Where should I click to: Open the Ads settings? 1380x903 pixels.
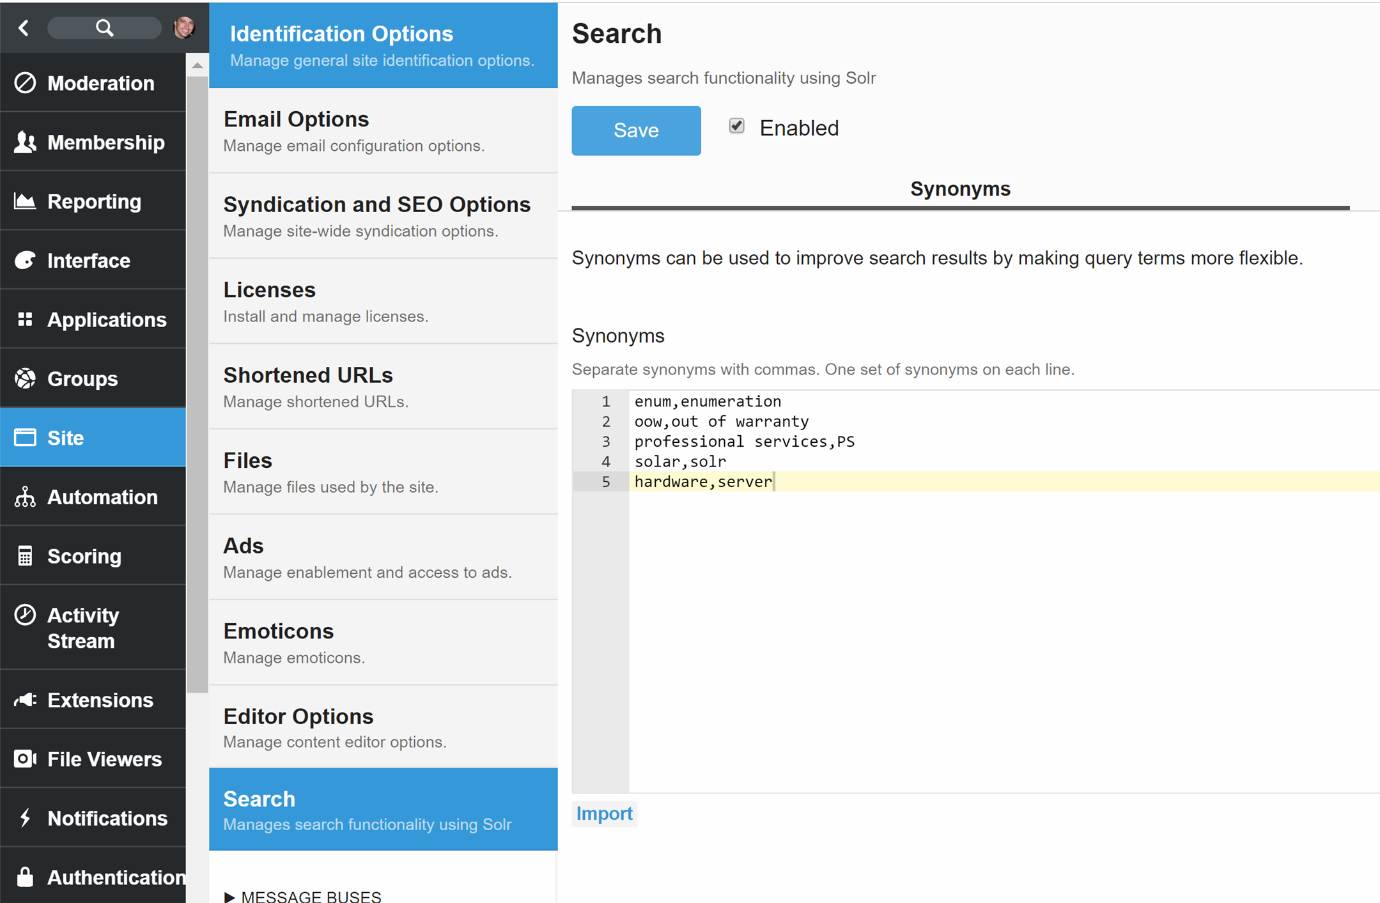click(384, 557)
